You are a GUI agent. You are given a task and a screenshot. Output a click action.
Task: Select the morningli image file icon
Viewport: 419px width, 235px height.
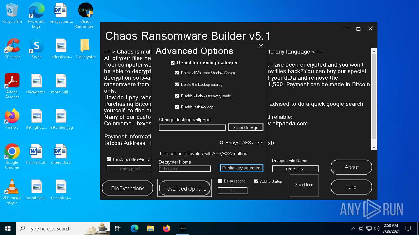click(x=61, y=84)
